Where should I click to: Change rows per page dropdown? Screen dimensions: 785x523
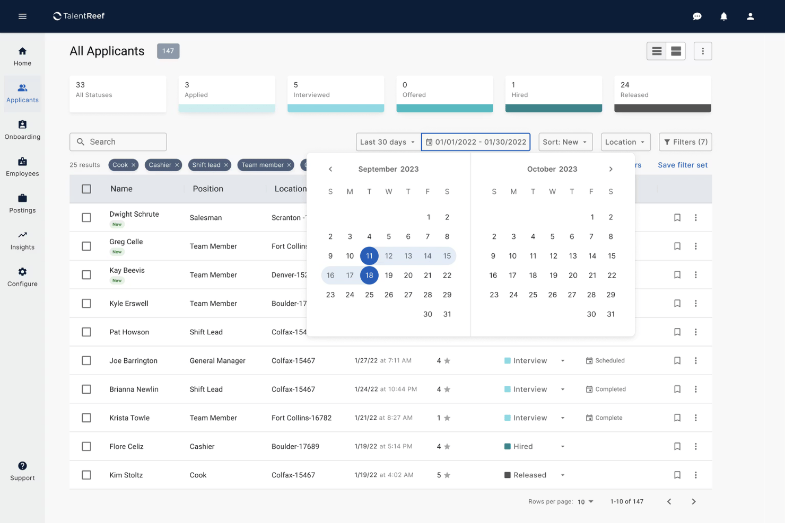coord(586,502)
